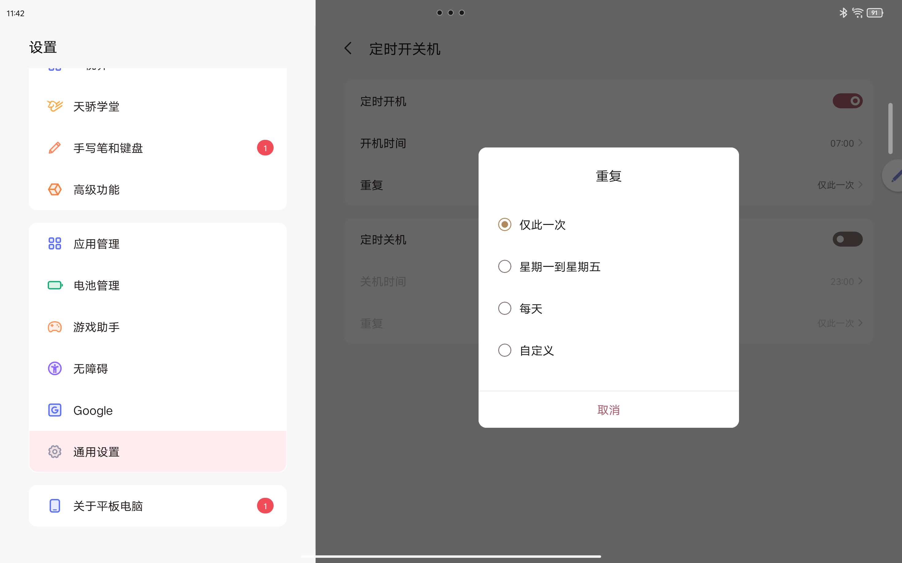This screenshot has height=563, width=902.
Task: Open 无障碍 settings entry
Action: [x=158, y=369]
